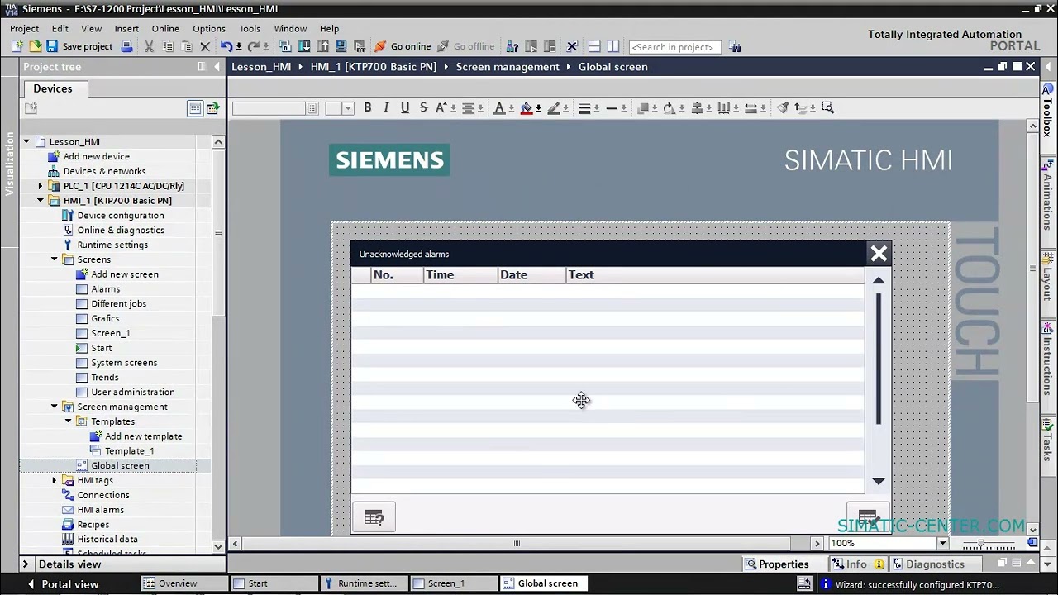
Task: Open the zoom level 100% dropdown
Action: [x=942, y=543]
